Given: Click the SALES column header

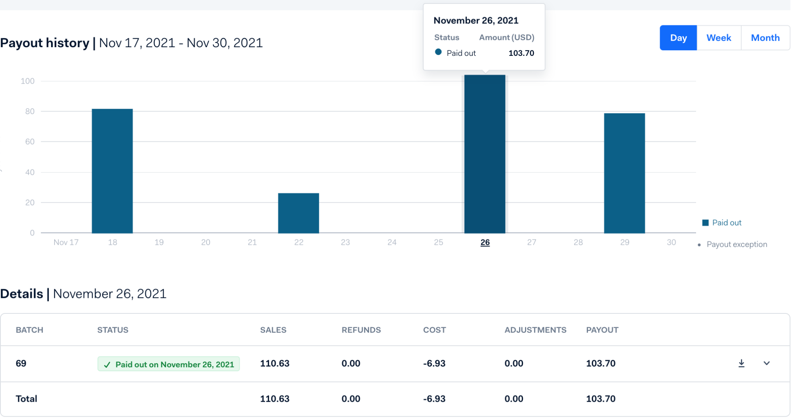Looking at the screenshot, I should 273,330.
